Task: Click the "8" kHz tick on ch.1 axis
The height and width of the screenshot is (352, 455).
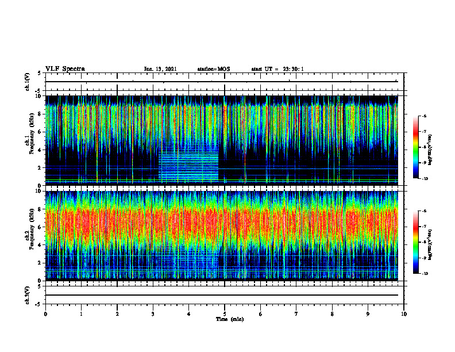Action: (40, 114)
